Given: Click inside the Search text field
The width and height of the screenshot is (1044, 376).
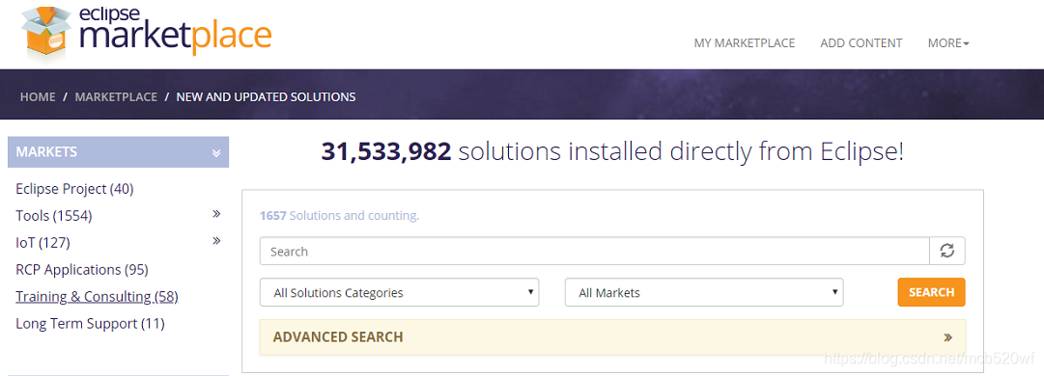Looking at the screenshot, I should coord(595,251).
